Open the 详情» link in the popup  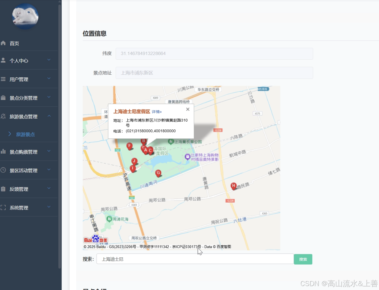(x=157, y=112)
